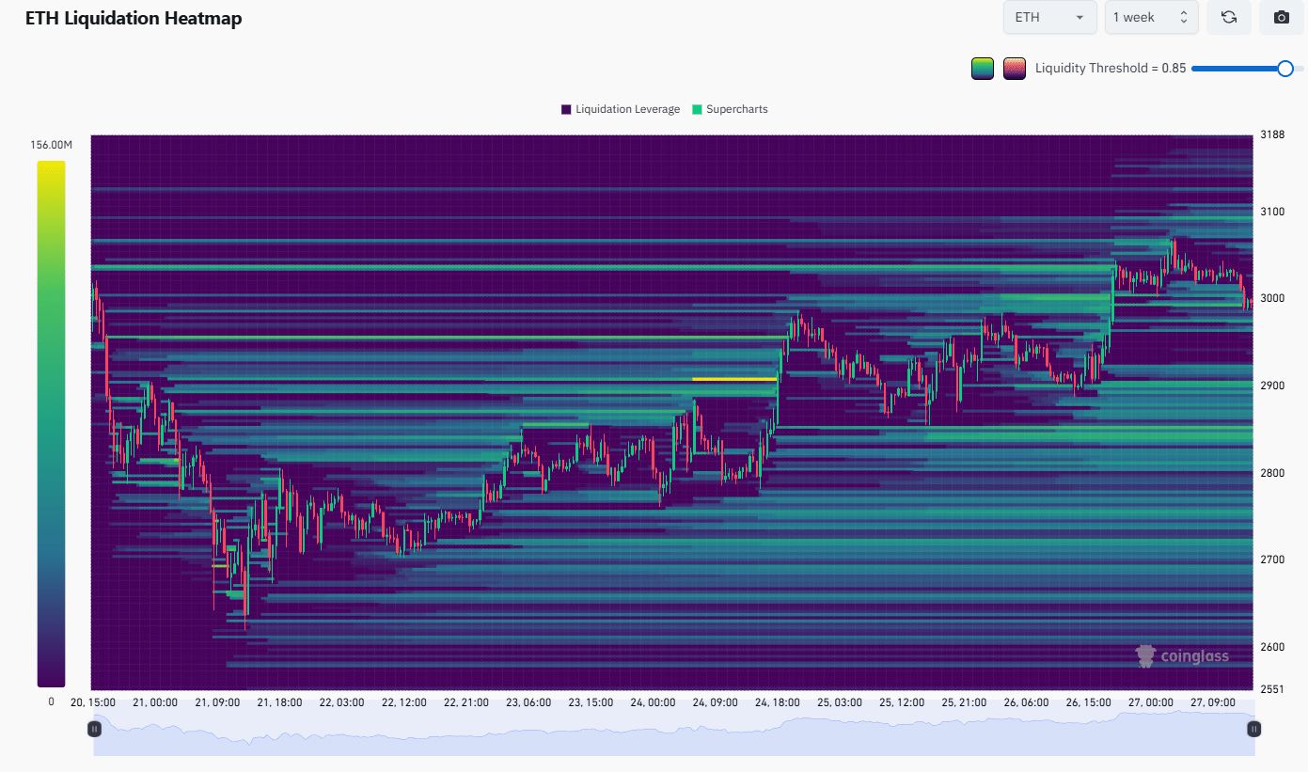Click the mini overview chart below the heatmap
Viewport: 1308px width, 772px height.
coord(673,733)
